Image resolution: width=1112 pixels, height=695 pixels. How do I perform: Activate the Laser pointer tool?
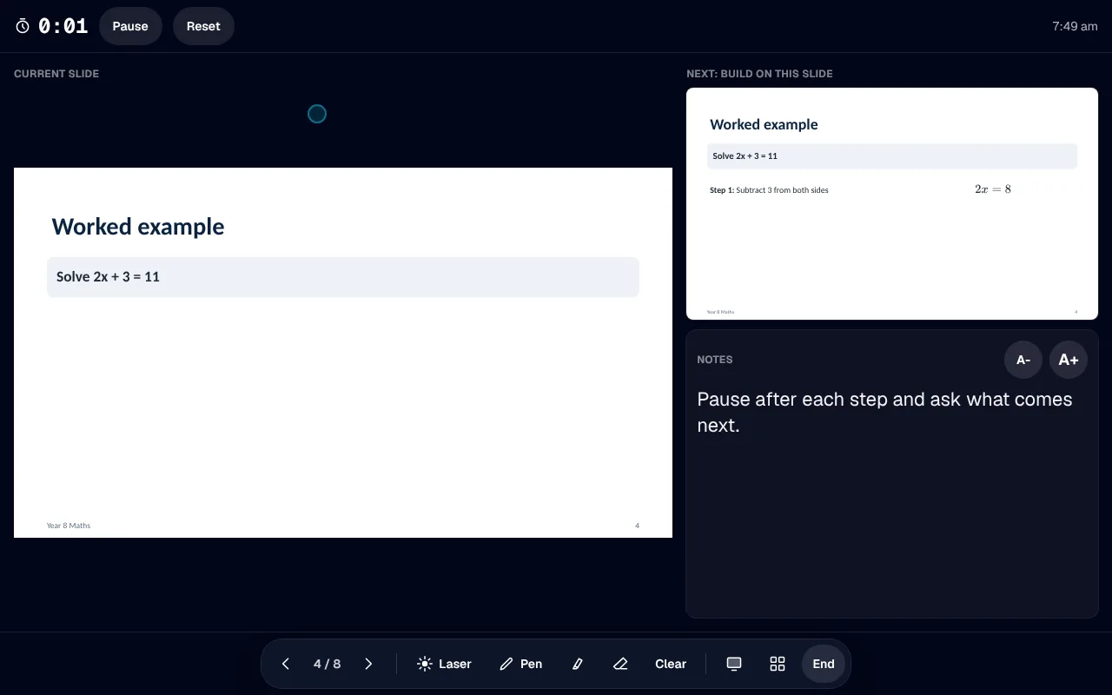tap(444, 664)
